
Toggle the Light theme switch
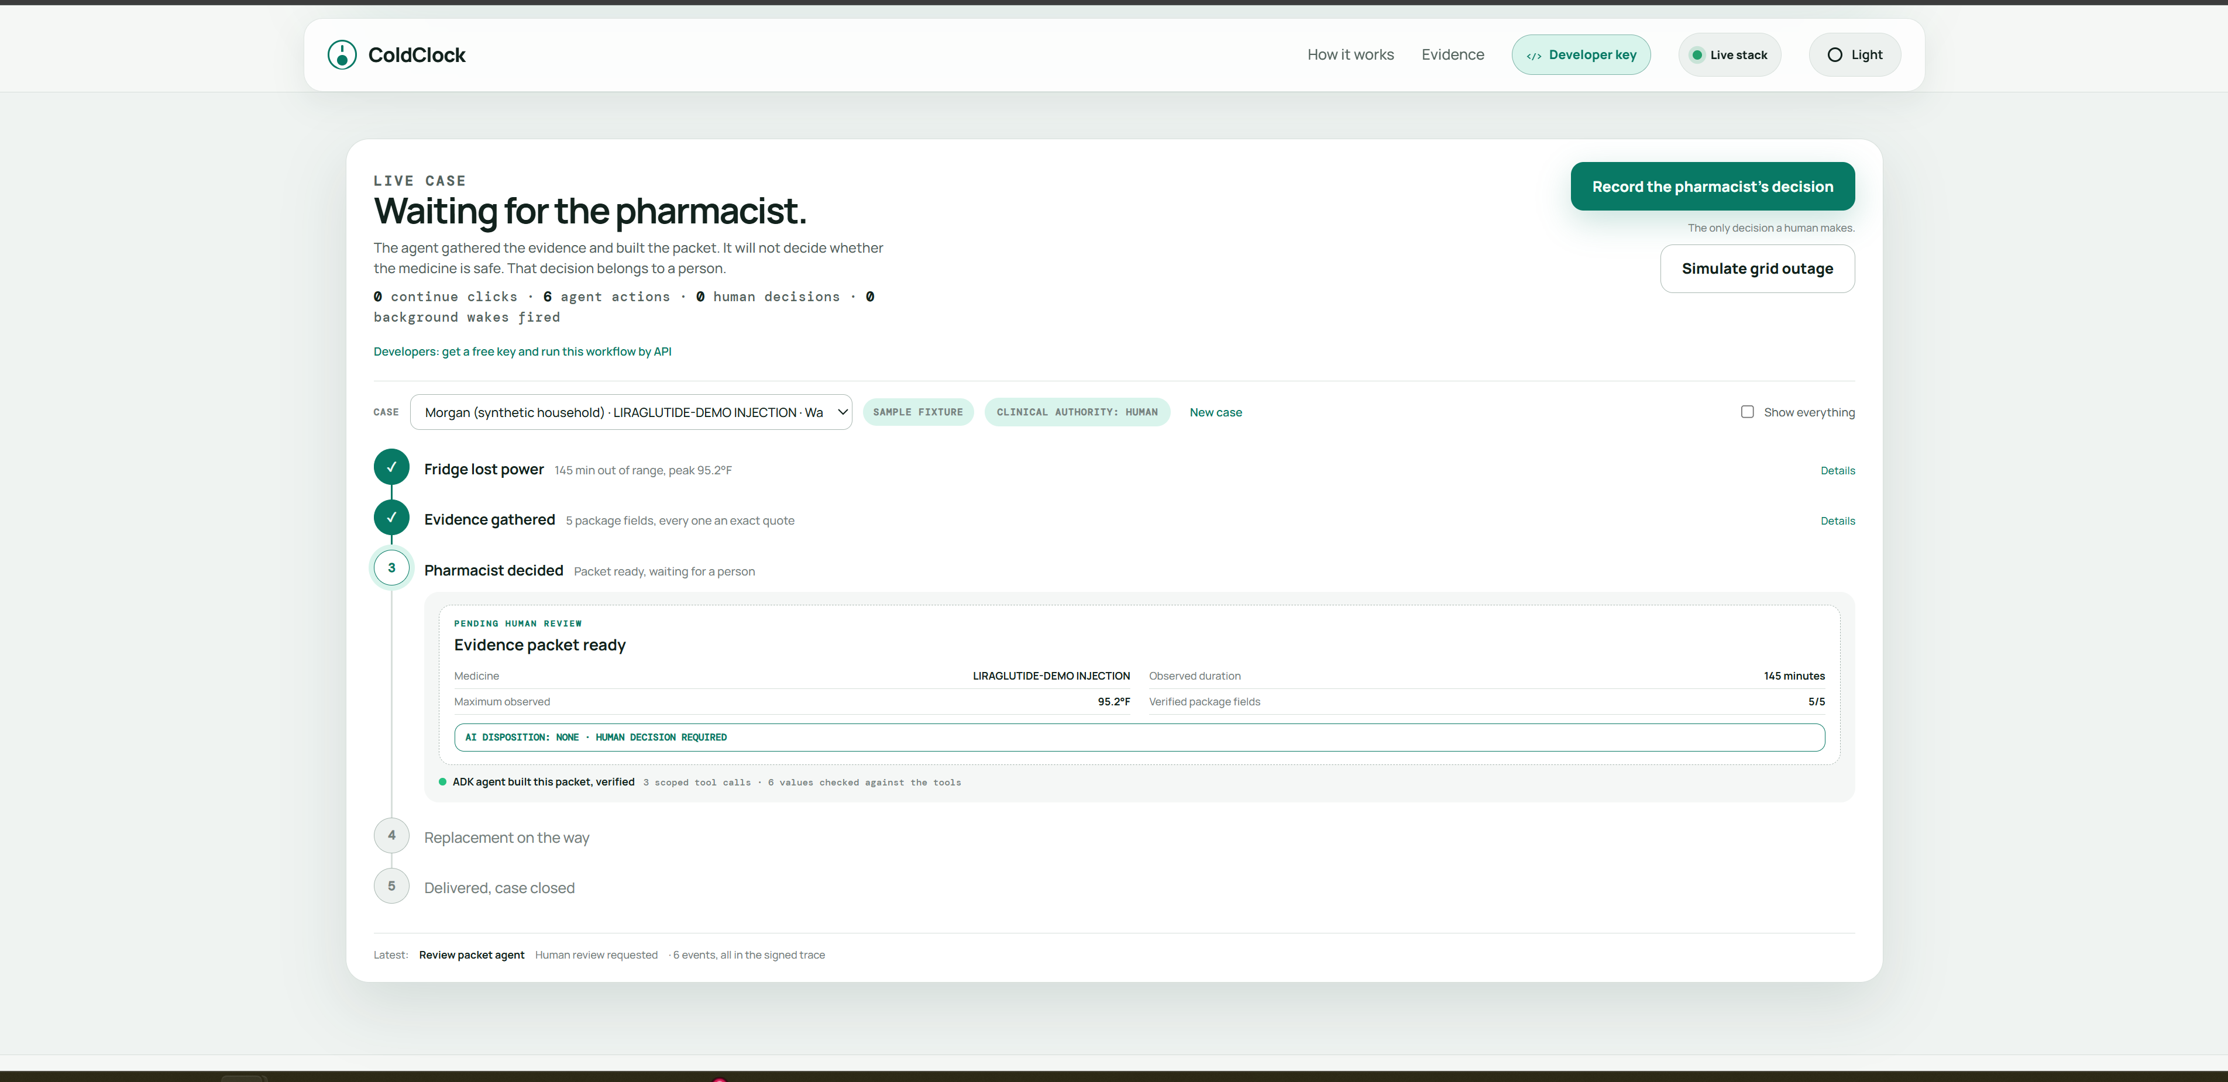coord(1854,54)
